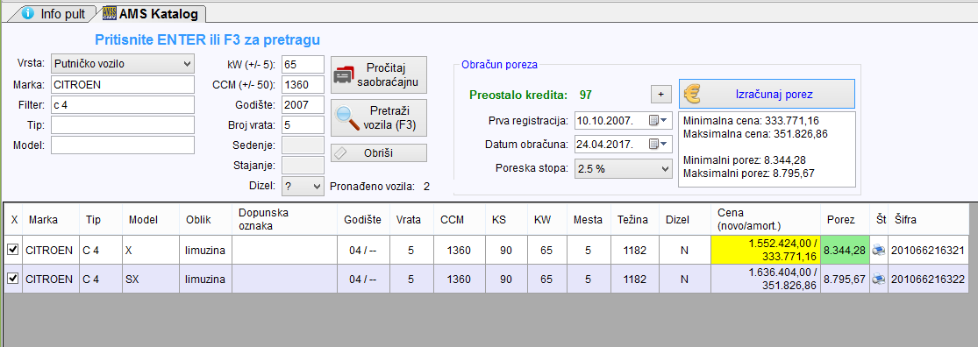Click the Godište field showing 2007
978x347 pixels.
303,104
